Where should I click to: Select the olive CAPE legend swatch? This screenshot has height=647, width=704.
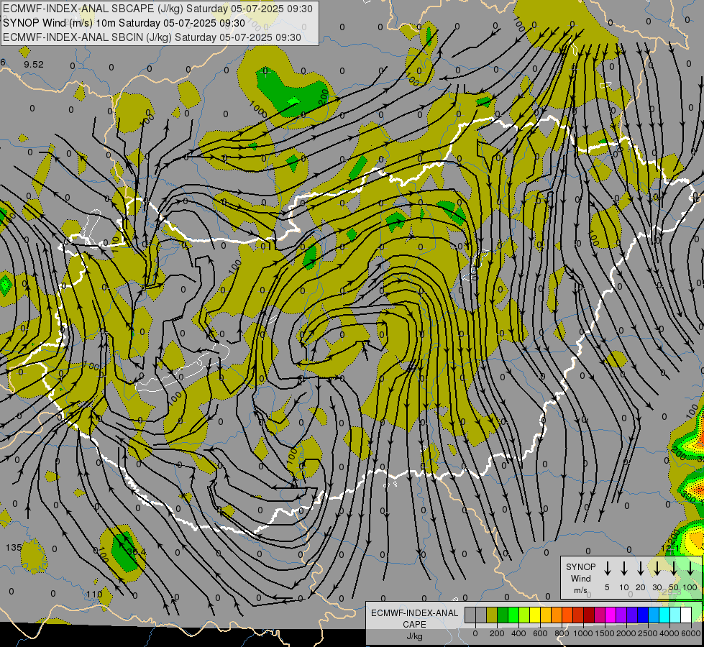(x=492, y=615)
